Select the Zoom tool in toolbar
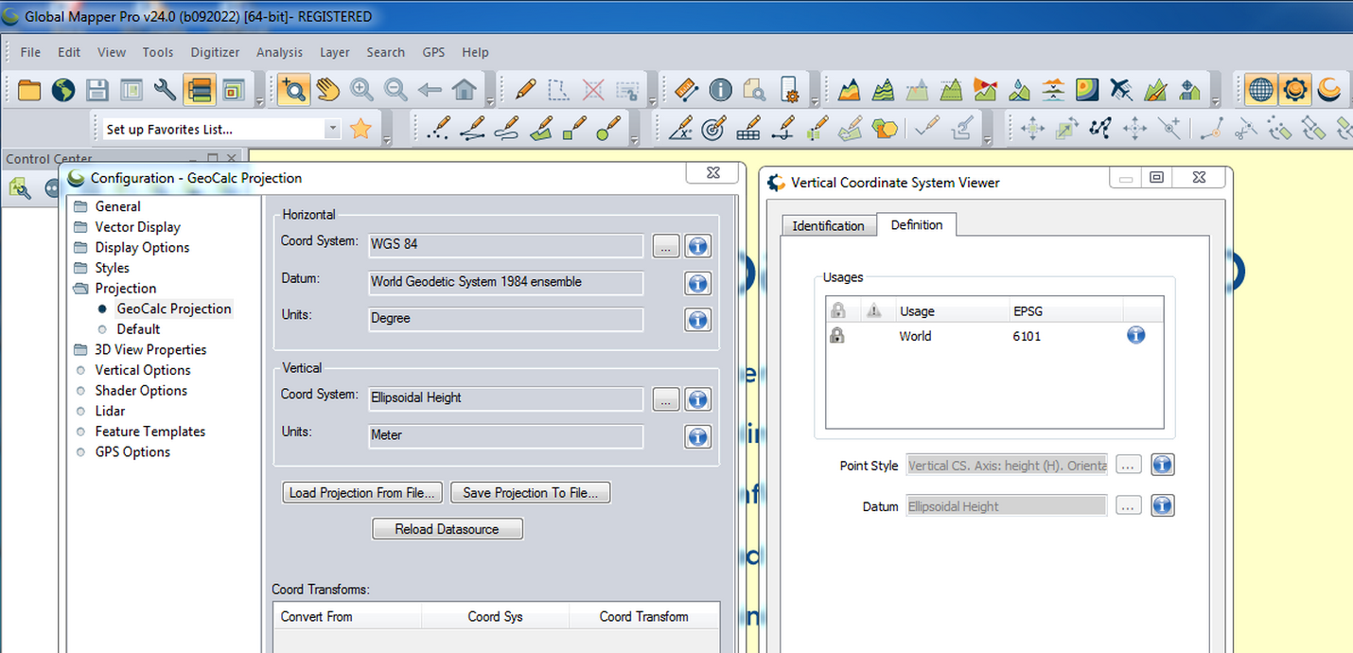 (293, 90)
